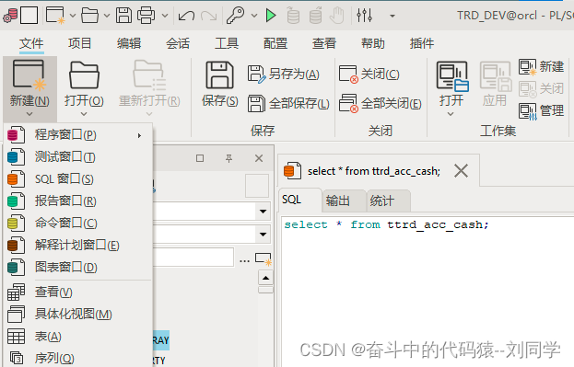574x367 pixels.
Task: Click the 新建(N) ribbon button
Action: pos(29,89)
